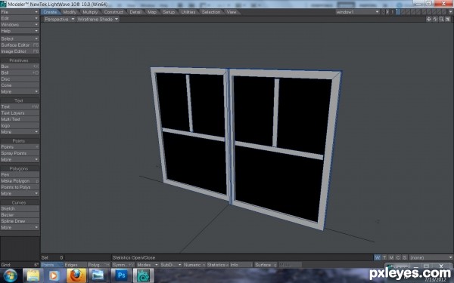Viewport: 454px width, 283px height.
Task: Open the Wireframe Shade display dropdown
Action: (x=98, y=19)
